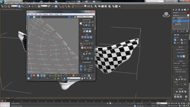Open the All IDs material dropdown
Screen dimensions: 190x107
74,78
